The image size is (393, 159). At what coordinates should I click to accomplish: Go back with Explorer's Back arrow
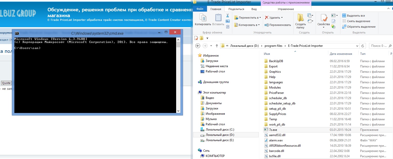coord(198,46)
